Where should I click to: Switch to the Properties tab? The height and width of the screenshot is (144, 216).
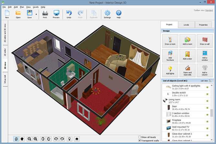(x=203, y=25)
